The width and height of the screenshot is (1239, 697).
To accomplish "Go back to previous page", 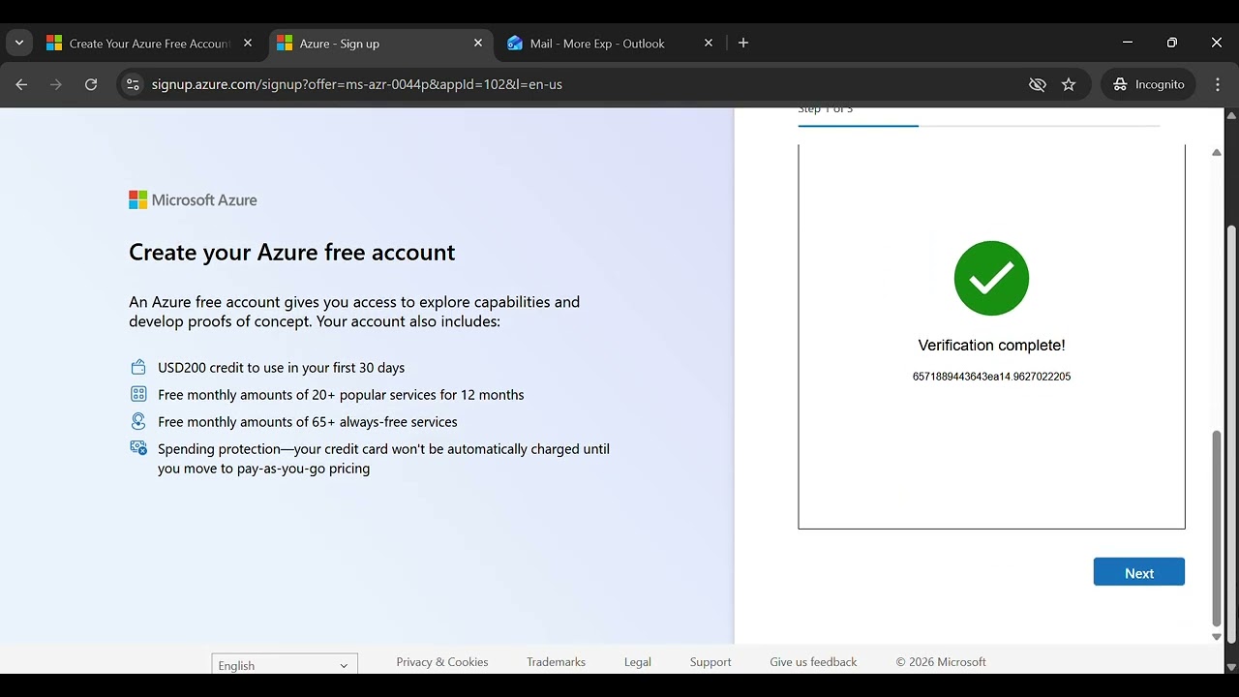I will click(21, 84).
